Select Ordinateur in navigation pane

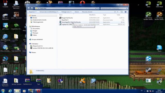pyautogui.click(x=35, y=44)
